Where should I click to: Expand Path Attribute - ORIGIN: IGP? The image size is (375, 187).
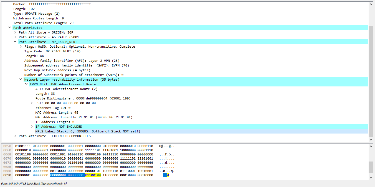[15, 32]
